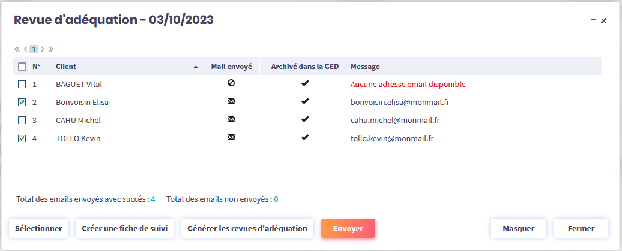The image size is (622, 251).
Task: Click the no-mail icon for BAGUET Vital
Action: click(231, 83)
